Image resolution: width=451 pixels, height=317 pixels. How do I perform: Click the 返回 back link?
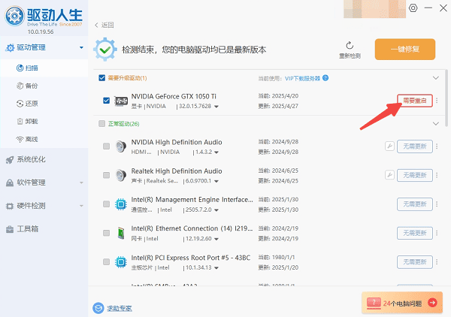(104, 26)
